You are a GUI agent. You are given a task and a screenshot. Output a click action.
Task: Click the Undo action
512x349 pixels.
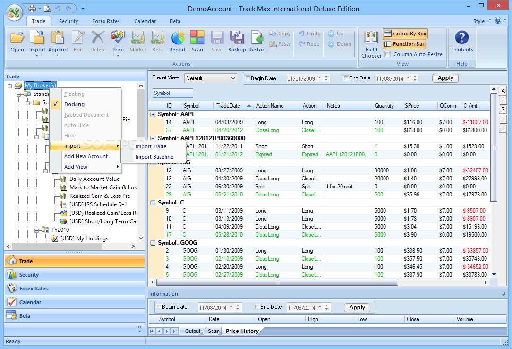pos(309,34)
